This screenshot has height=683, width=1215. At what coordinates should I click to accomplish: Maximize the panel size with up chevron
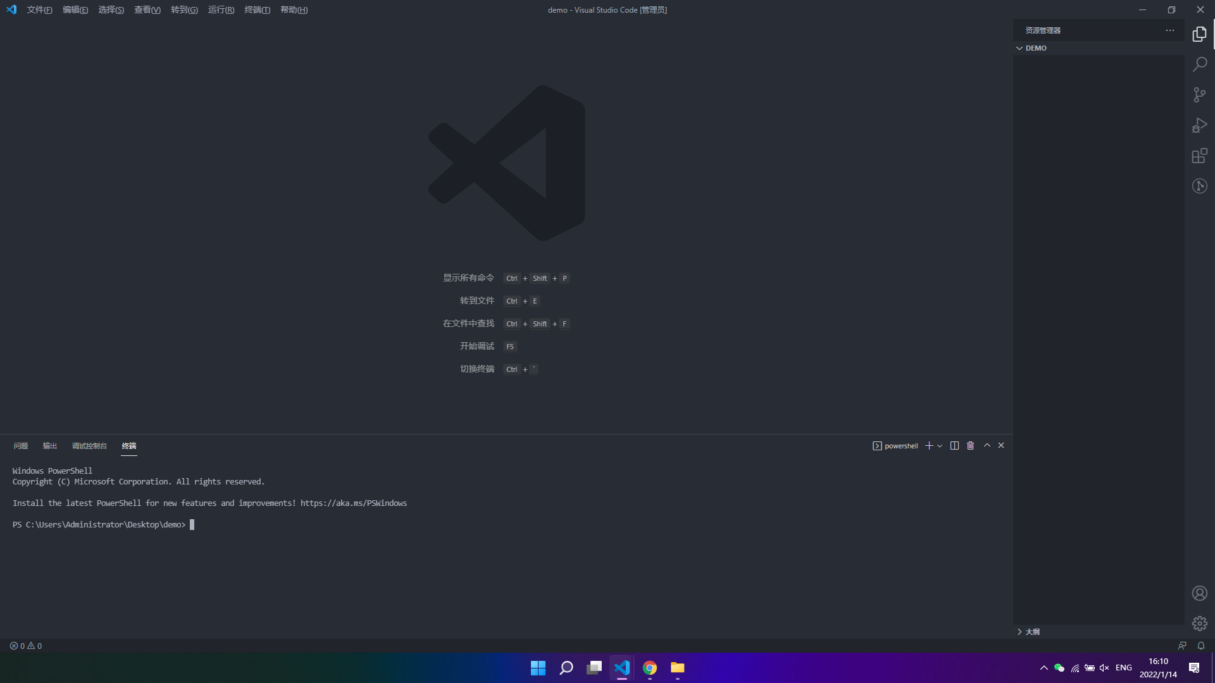[987, 446]
